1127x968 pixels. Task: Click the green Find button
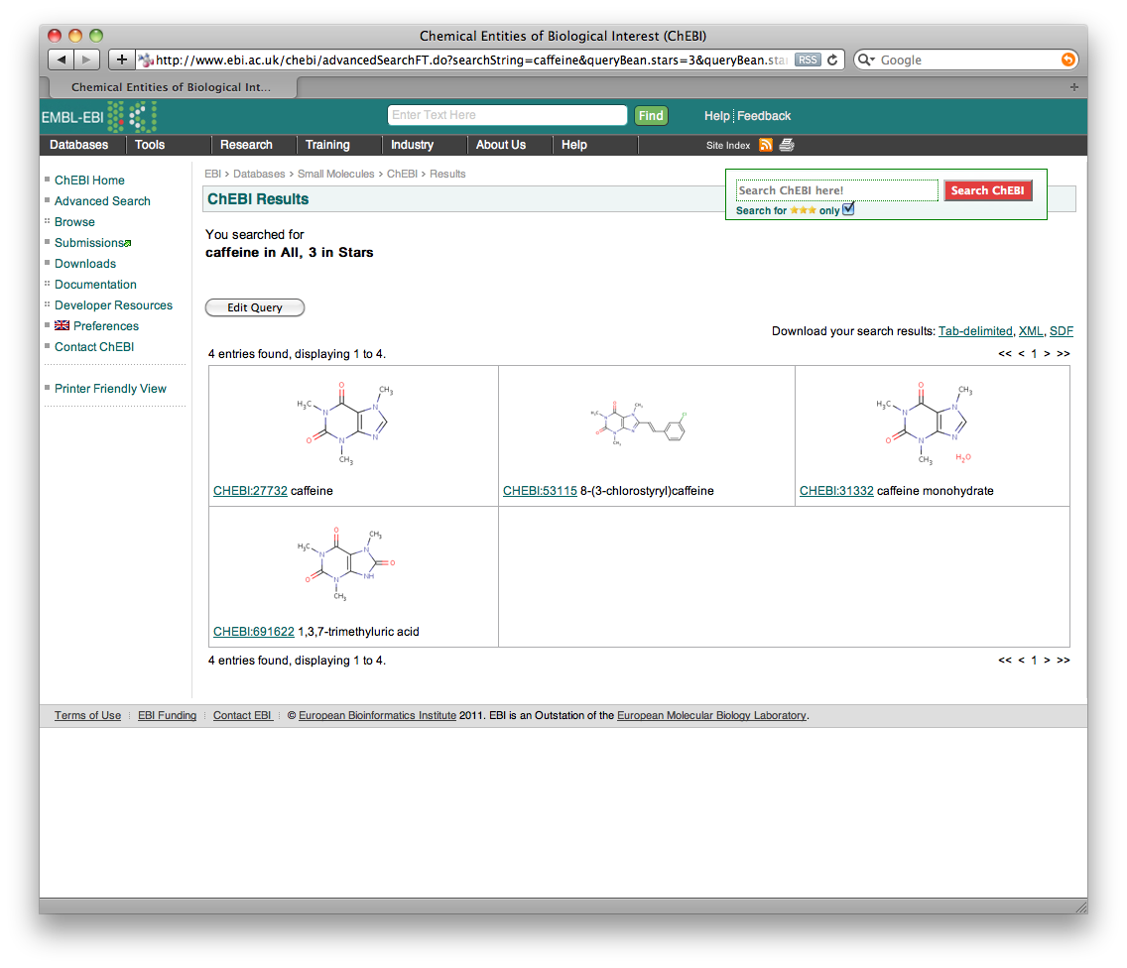tap(651, 116)
